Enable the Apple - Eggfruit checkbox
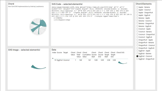The width and height of the screenshot is (162, 91). click(x=137, y=15)
